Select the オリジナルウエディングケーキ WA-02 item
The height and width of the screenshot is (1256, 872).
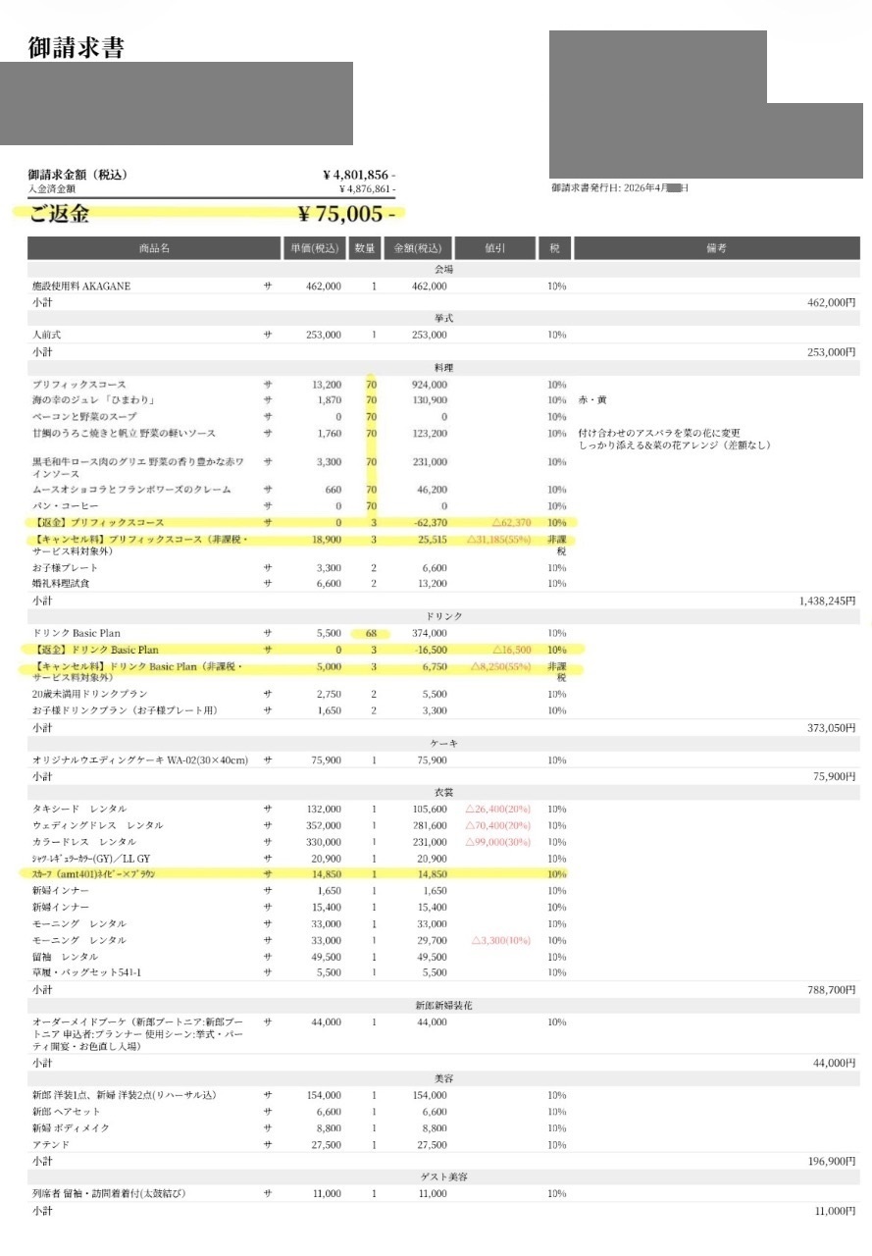coord(140,760)
